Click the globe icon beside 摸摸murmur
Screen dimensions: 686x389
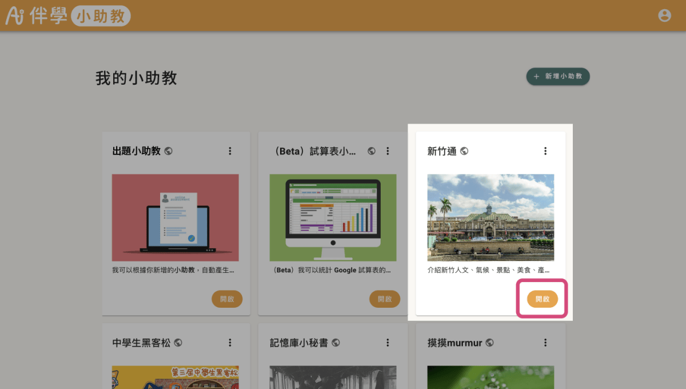click(489, 343)
